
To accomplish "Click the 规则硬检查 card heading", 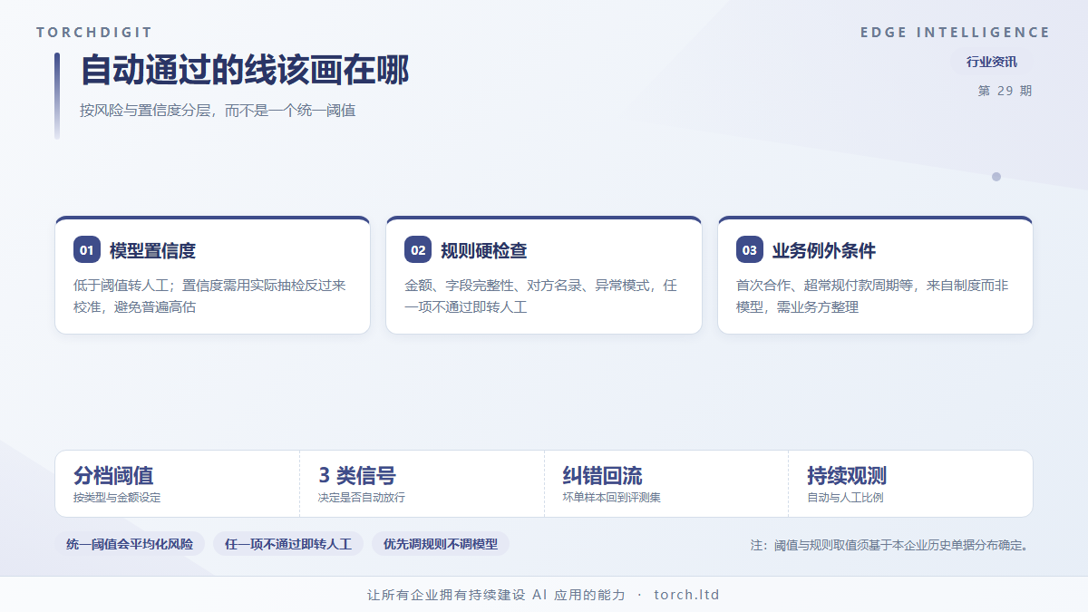I will point(483,251).
